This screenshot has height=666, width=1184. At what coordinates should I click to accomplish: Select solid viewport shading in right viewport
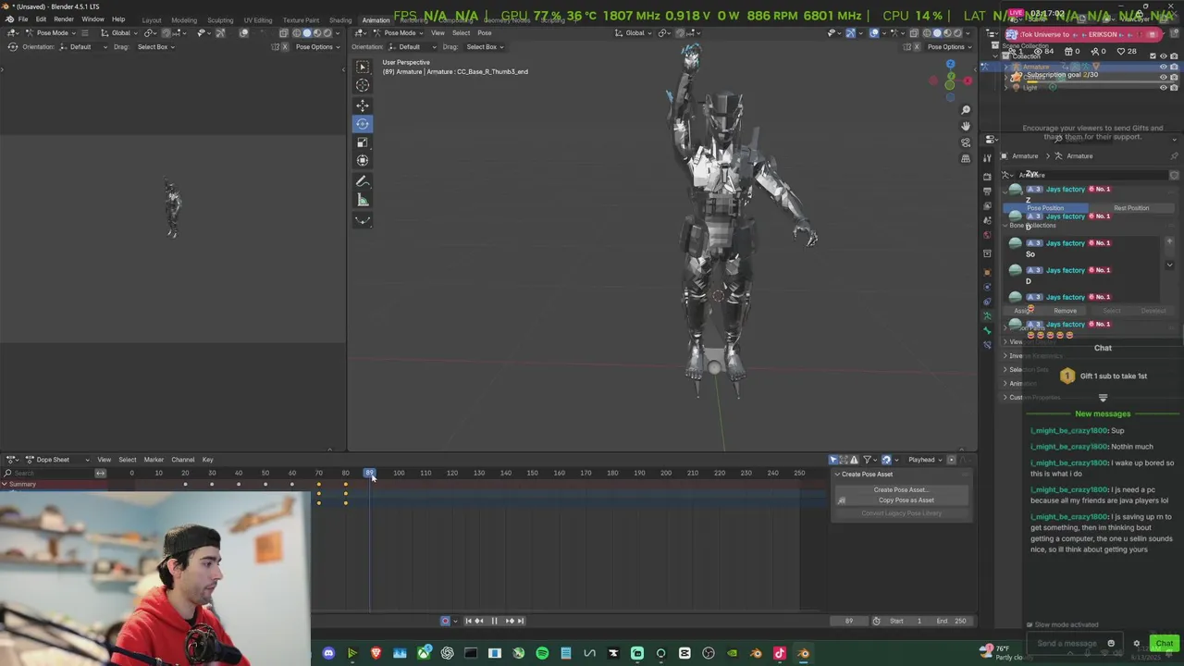pos(936,33)
